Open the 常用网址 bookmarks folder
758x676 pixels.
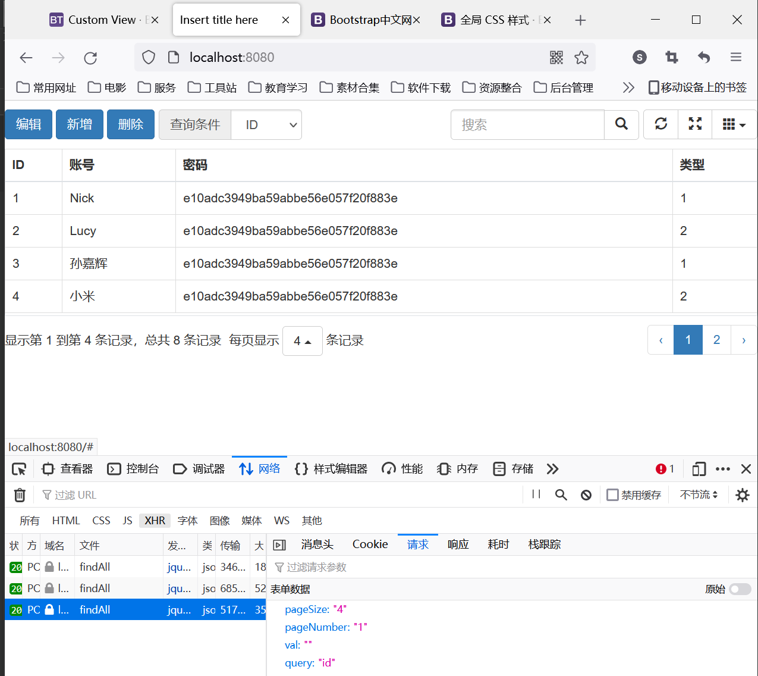click(46, 87)
